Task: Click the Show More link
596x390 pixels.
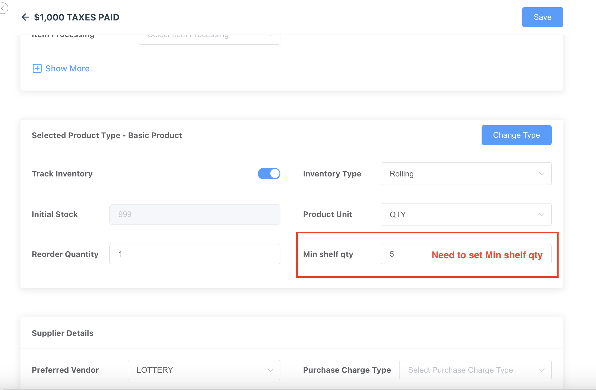Action: pyautogui.click(x=67, y=69)
